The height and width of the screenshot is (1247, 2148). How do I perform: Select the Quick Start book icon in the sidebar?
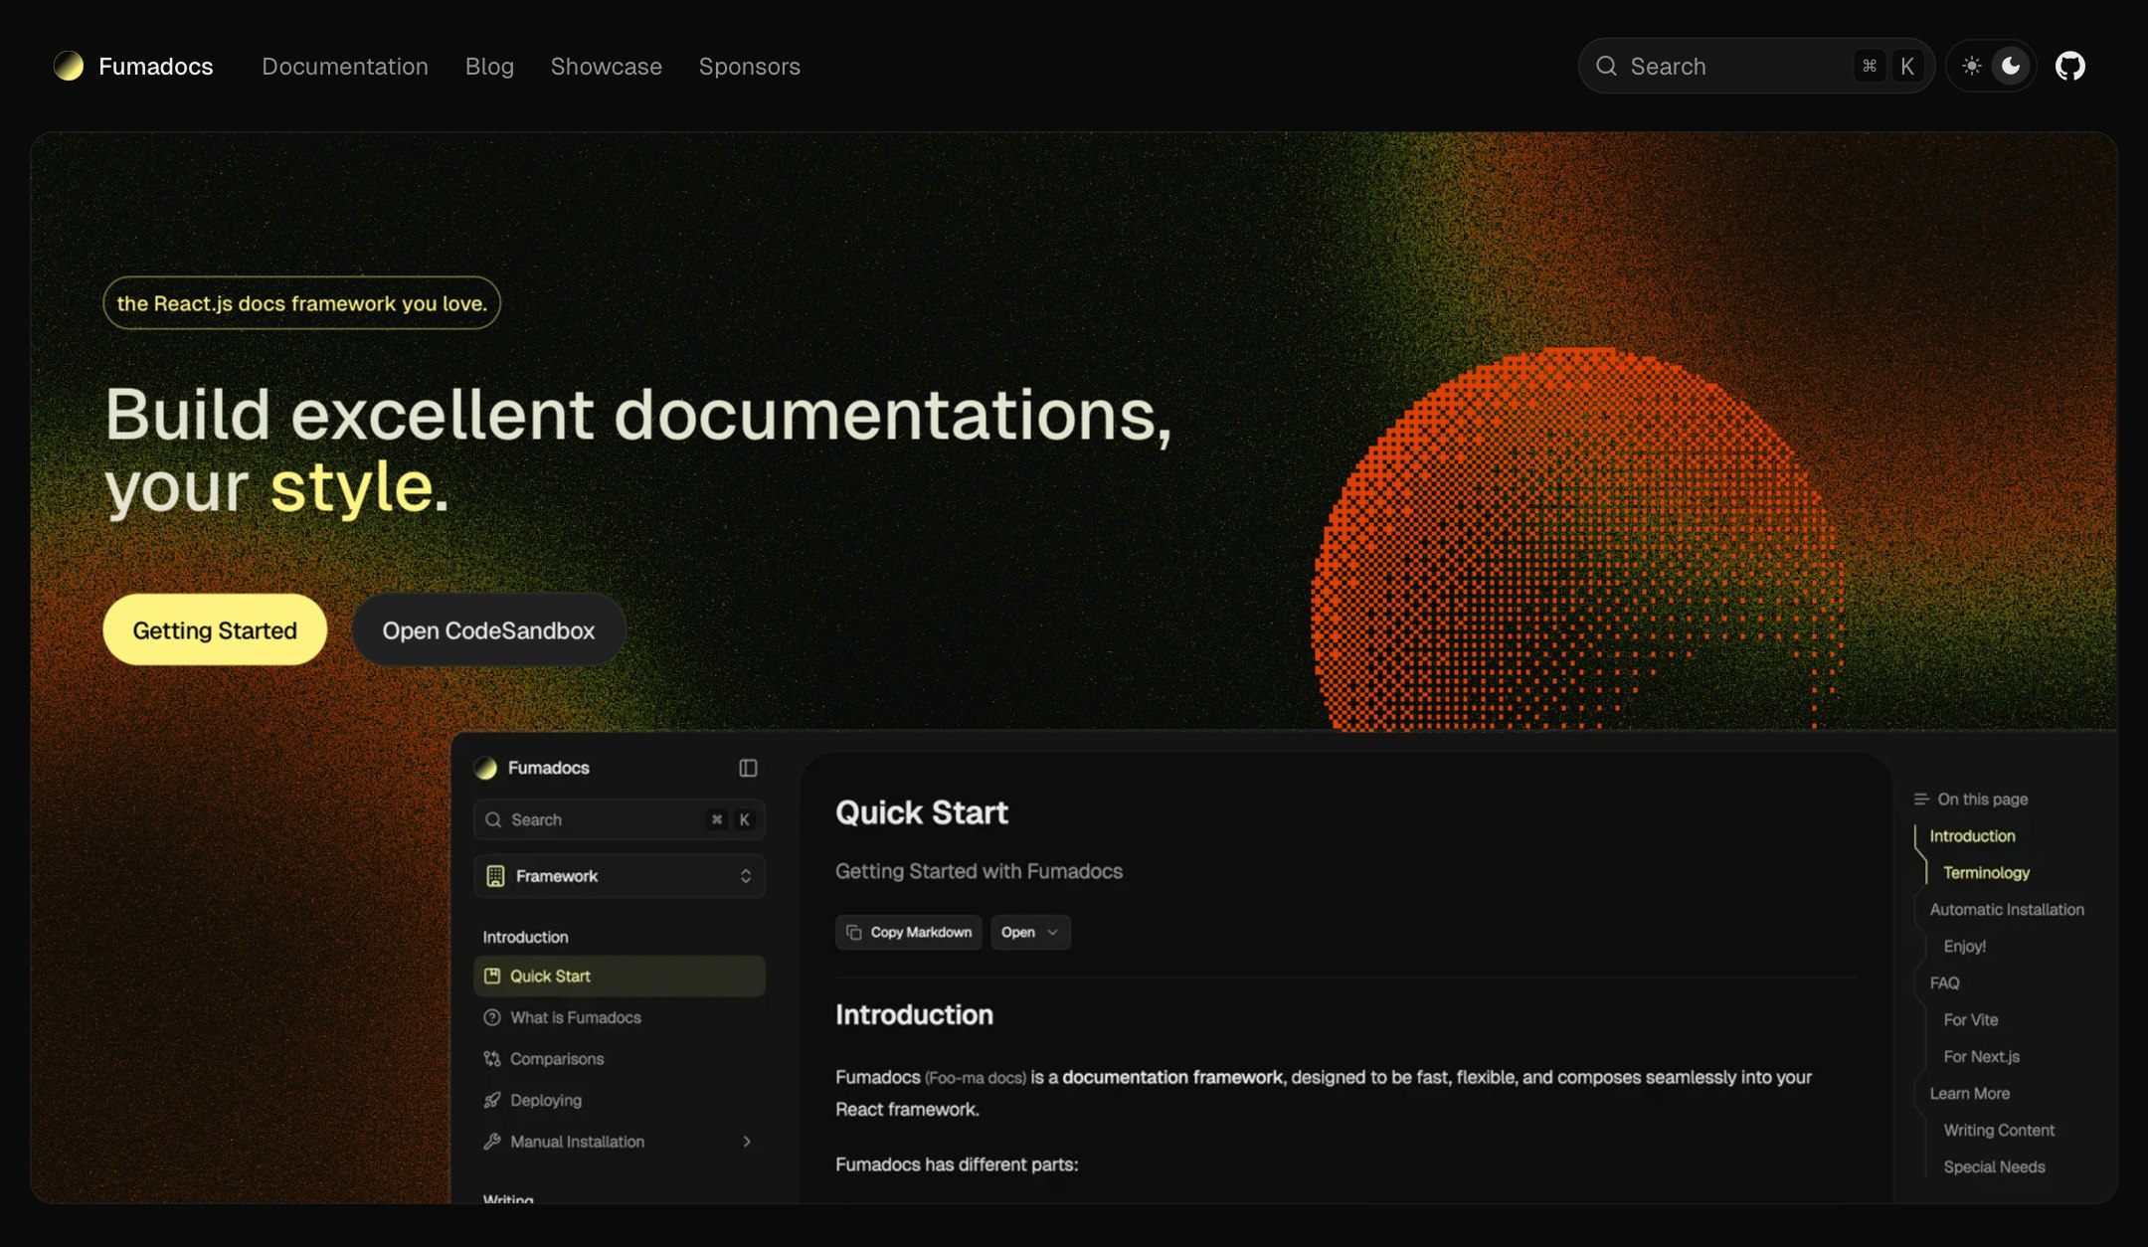493,976
